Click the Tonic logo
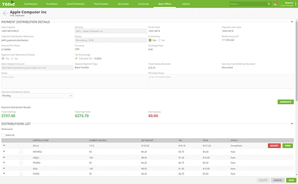This screenshot has height=184, width=298. [8, 3]
